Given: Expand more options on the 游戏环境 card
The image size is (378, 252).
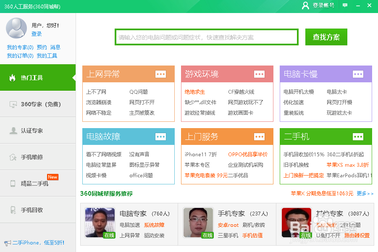Looking at the screenshot, I should 259,74.
